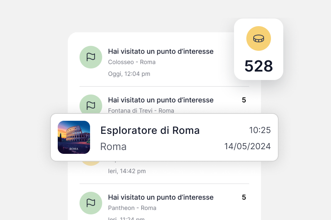The image size is (331, 220).
Task: Select the Colosseo - Roma location text
Action: tap(132, 62)
